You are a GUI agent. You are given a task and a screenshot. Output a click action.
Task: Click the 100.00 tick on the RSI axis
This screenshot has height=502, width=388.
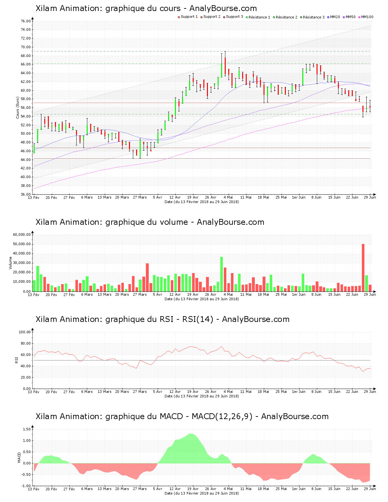25,332
